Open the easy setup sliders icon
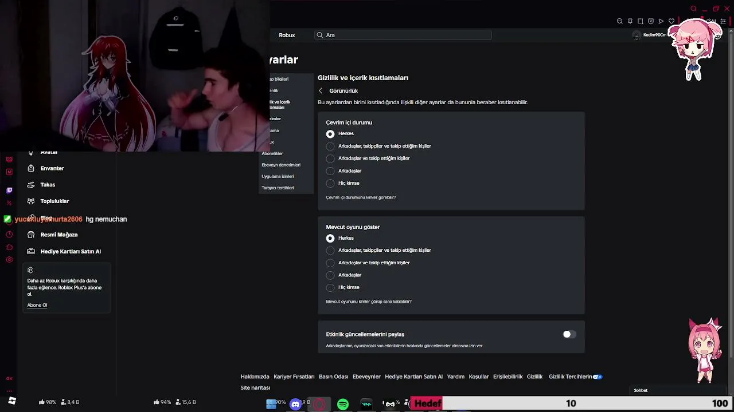The height and width of the screenshot is (412, 734). point(723,21)
